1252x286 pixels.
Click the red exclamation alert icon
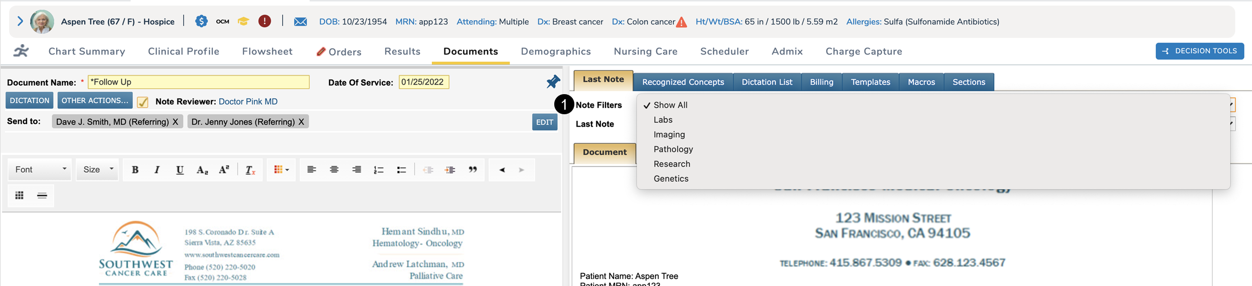tap(264, 21)
